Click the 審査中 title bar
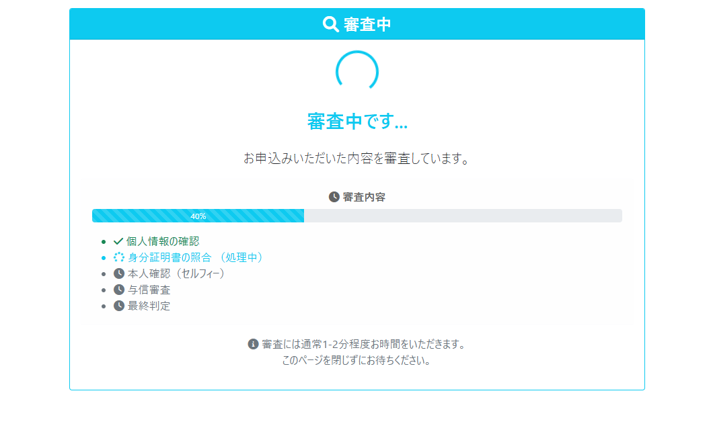Image resolution: width=709 pixels, height=428 pixels. [x=357, y=24]
